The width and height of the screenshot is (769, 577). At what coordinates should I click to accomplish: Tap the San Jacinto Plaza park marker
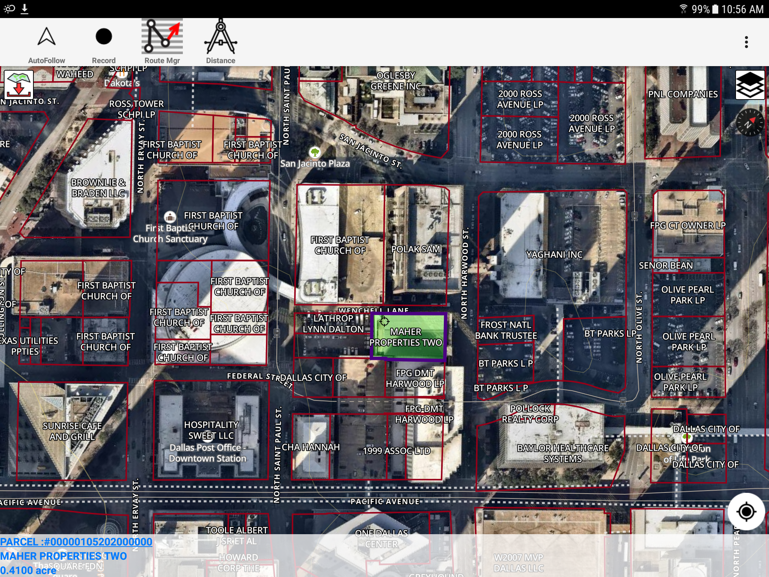[x=315, y=153]
